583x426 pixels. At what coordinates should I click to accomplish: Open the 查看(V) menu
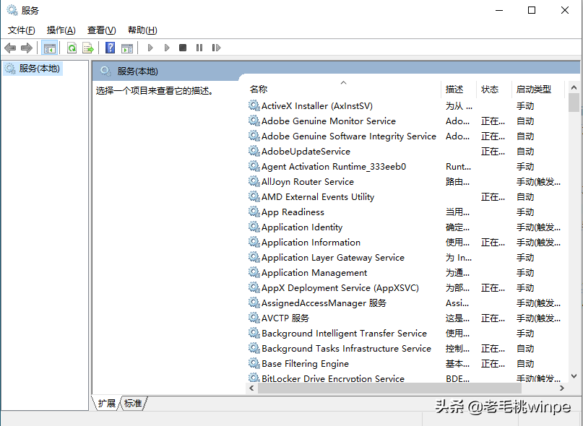[102, 30]
